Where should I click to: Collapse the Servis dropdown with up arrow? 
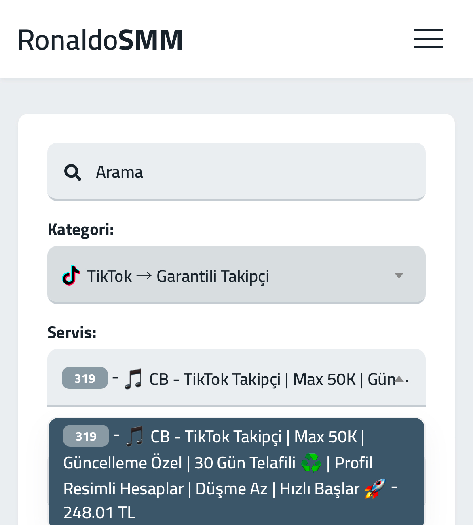[x=399, y=378]
